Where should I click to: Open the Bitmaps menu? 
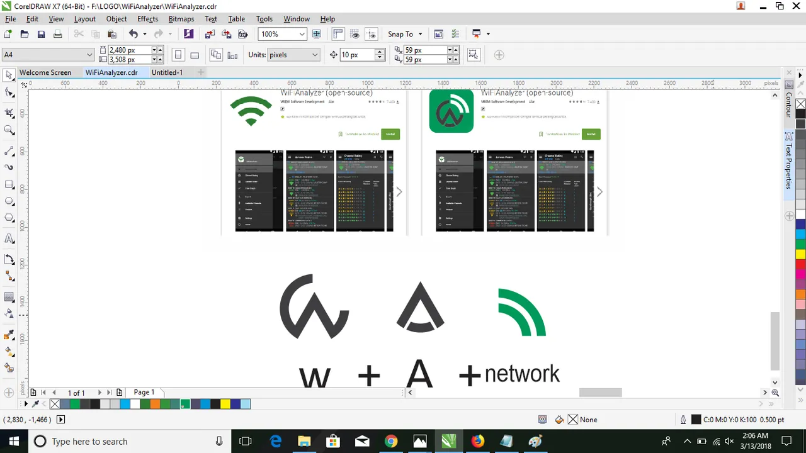click(181, 19)
